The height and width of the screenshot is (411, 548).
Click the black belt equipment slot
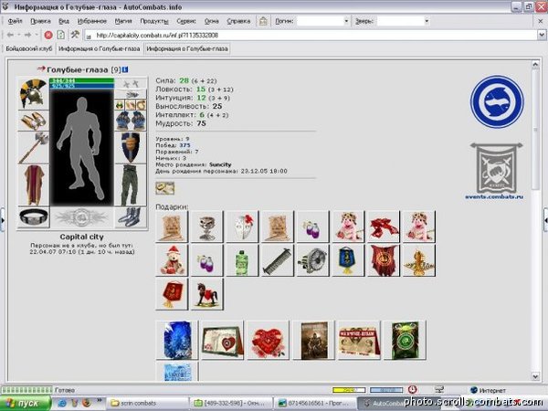click(x=33, y=216)
